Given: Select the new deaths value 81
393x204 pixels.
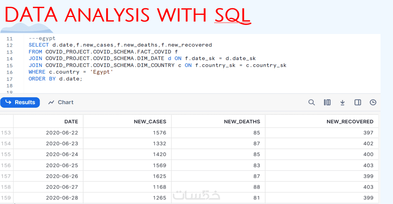Looking at the screenshot, I should tap(257, 198).
